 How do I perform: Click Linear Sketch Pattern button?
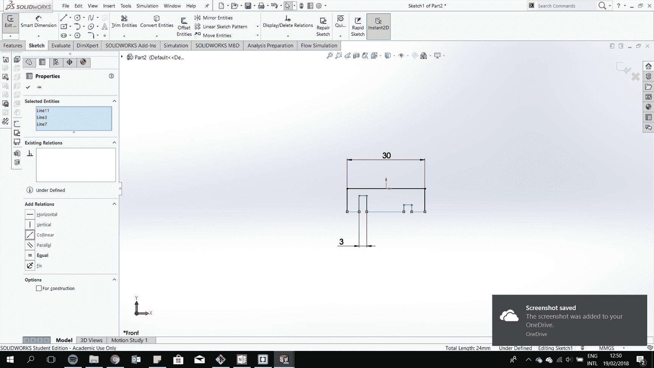tap(221, 27)
